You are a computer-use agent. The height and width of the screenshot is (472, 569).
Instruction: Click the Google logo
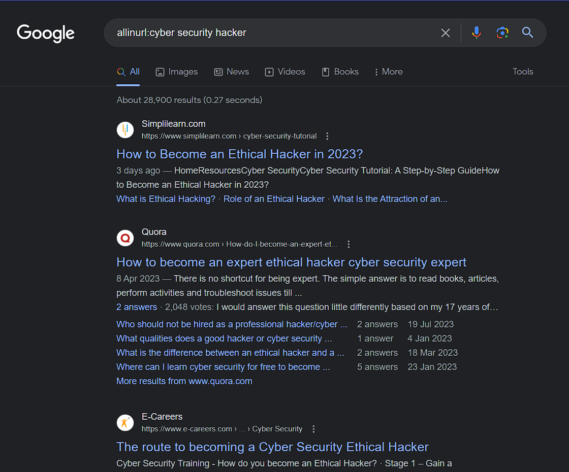click(46, 33)
